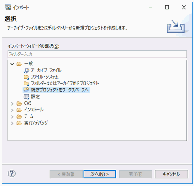Expand the CVS category
The image size is (194, 186).
click(x=12, y=104)
